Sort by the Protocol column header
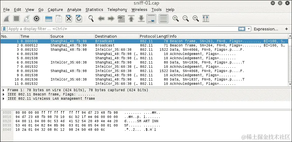This screenshot has height=142, width=292. point(147,36)
